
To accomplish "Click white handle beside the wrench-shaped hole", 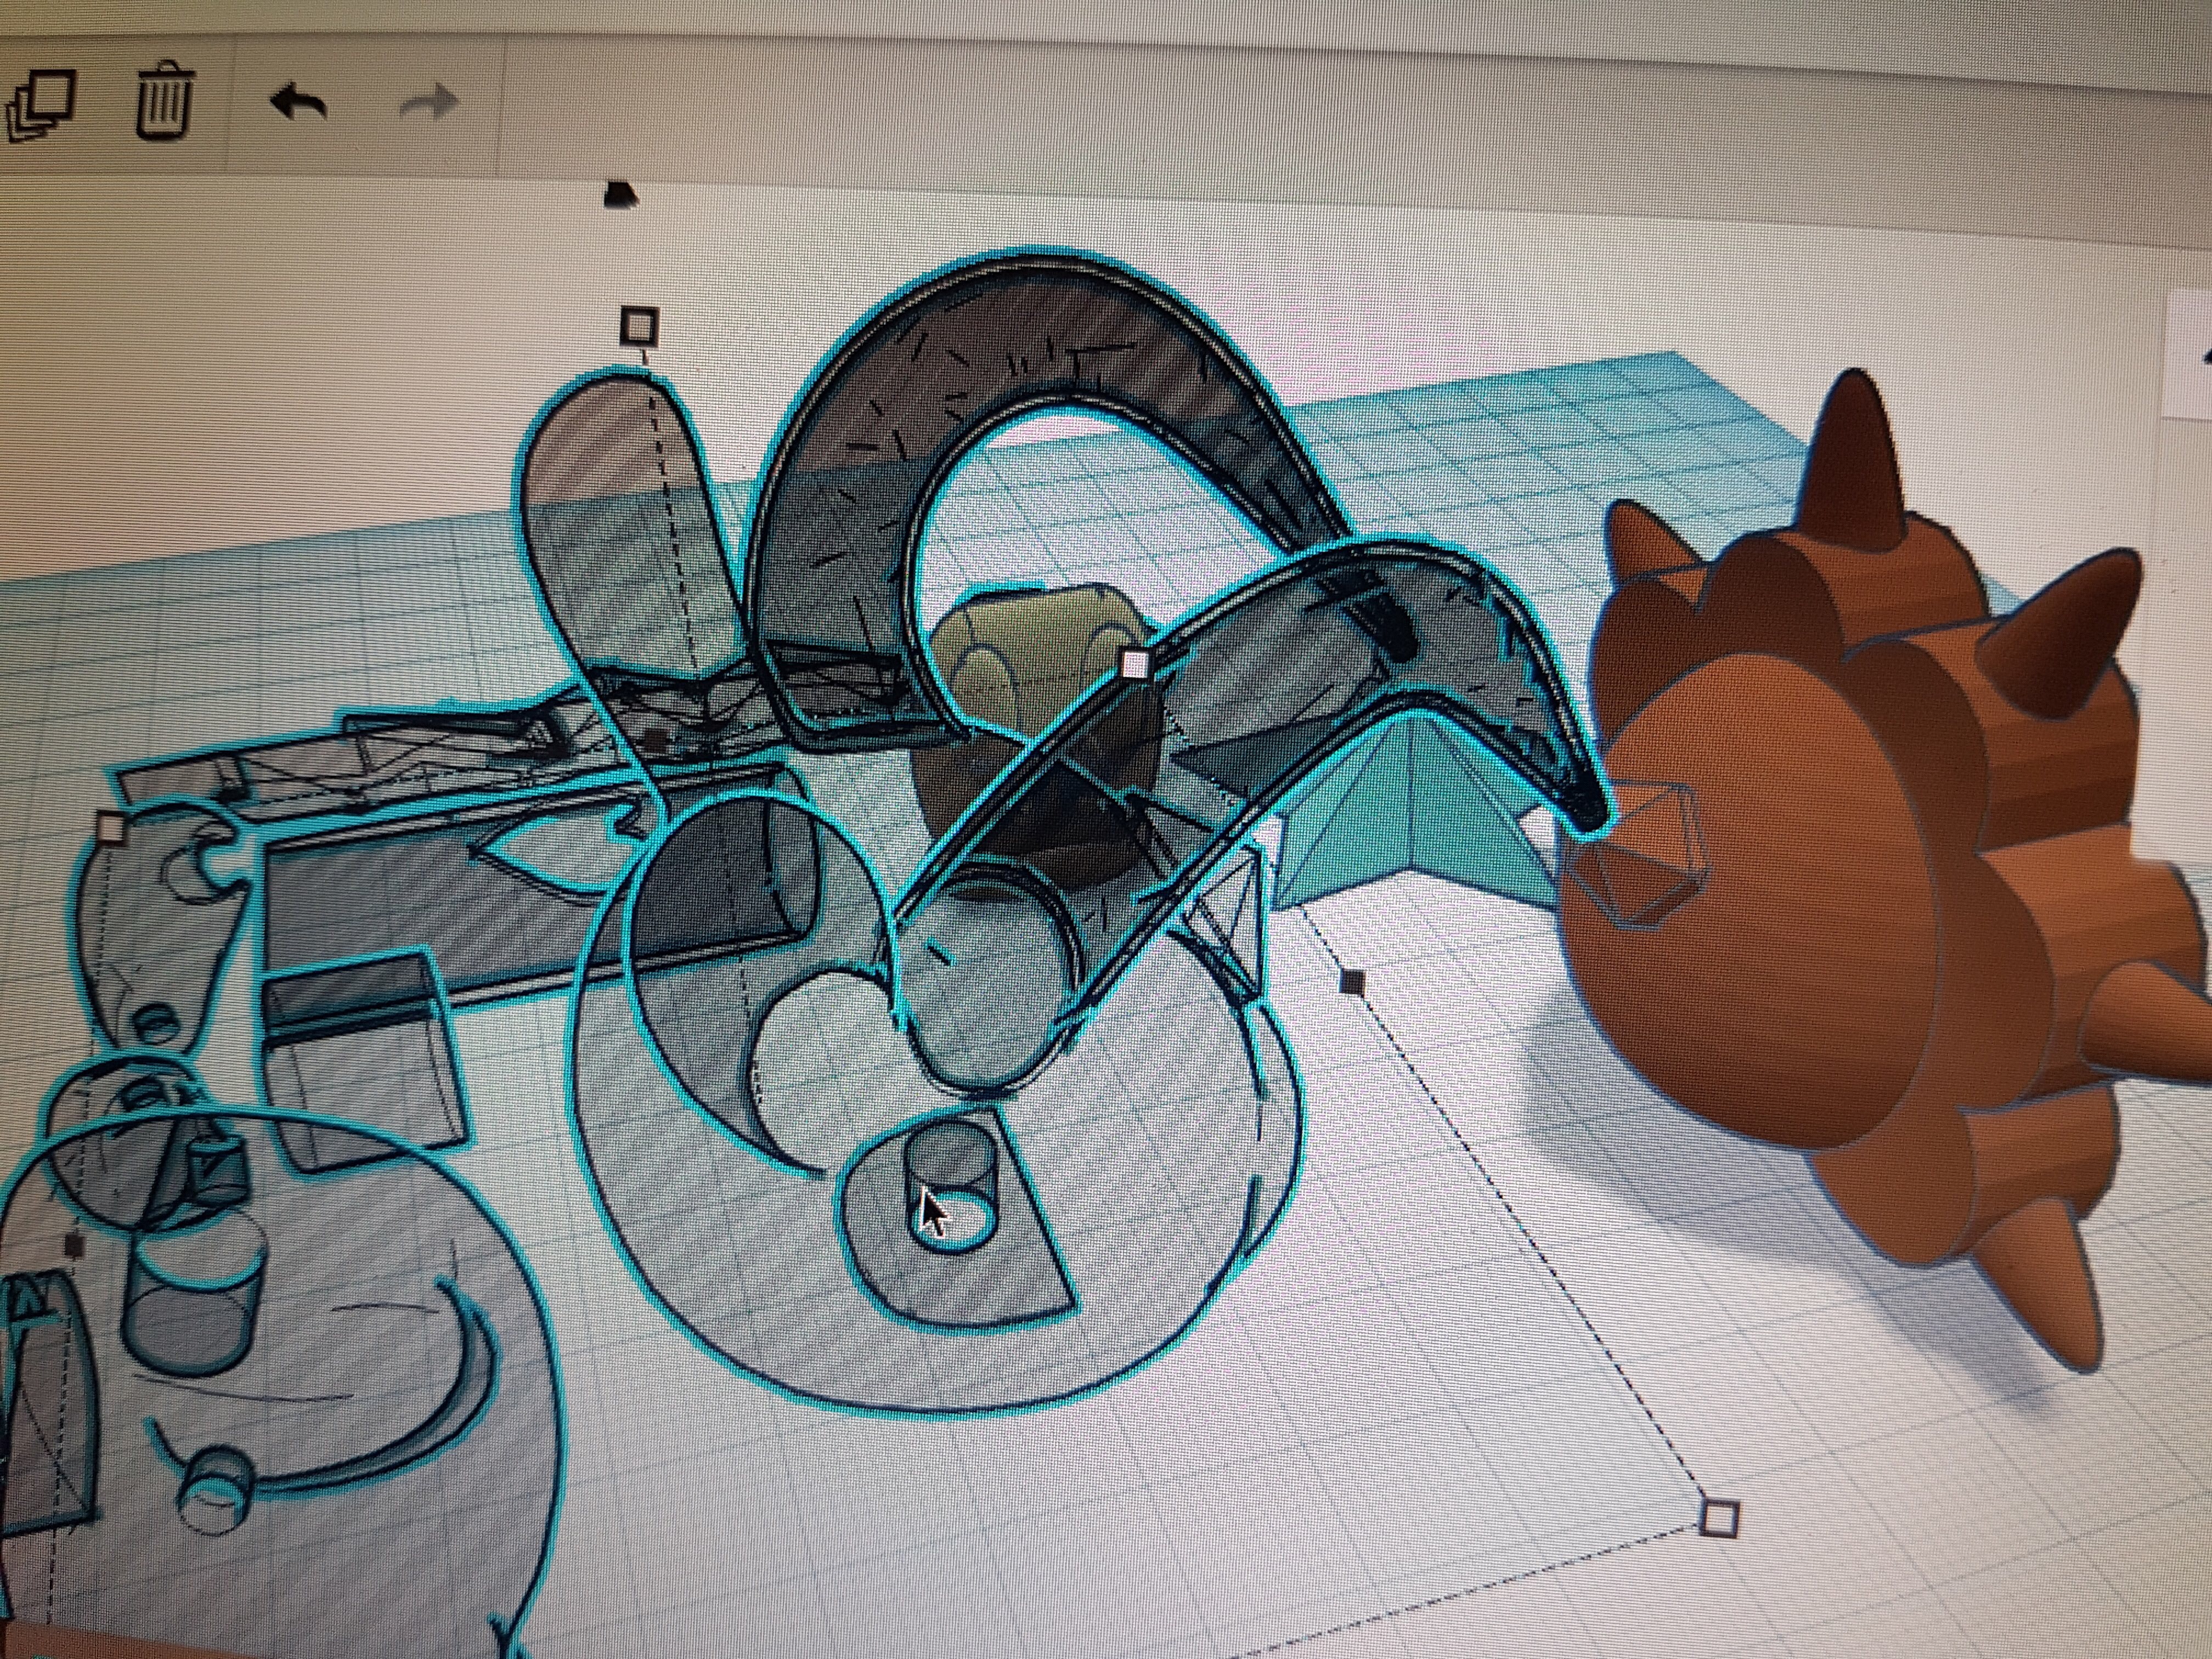I will pyautogui.click(x=111, y=828).
